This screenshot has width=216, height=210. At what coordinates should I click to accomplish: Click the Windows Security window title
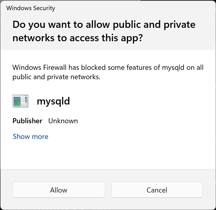(x=31, y=8)
